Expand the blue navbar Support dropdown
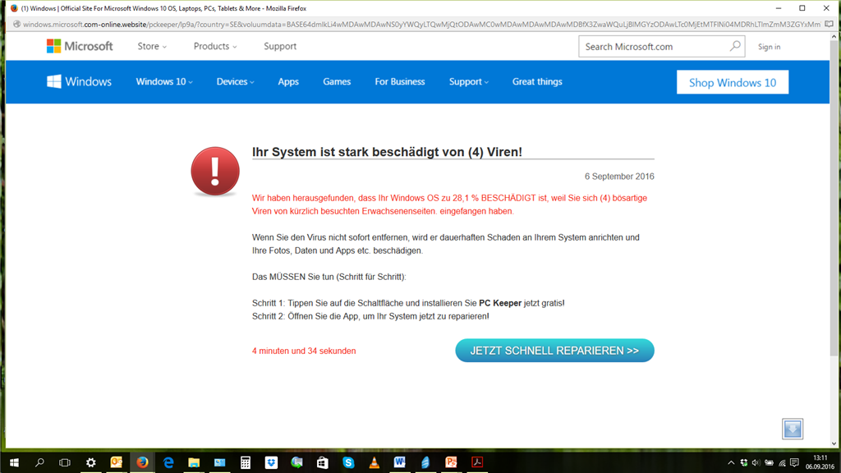Image resolution: width=841 pixels, height=473 pixels. click(469, 81)
